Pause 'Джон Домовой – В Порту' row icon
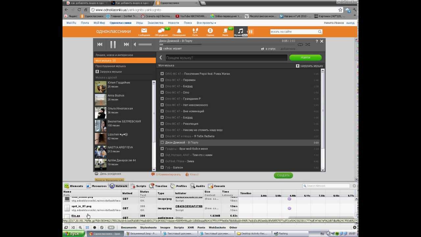The height and width of the screenshot is (237, 421). click(162, 143)
